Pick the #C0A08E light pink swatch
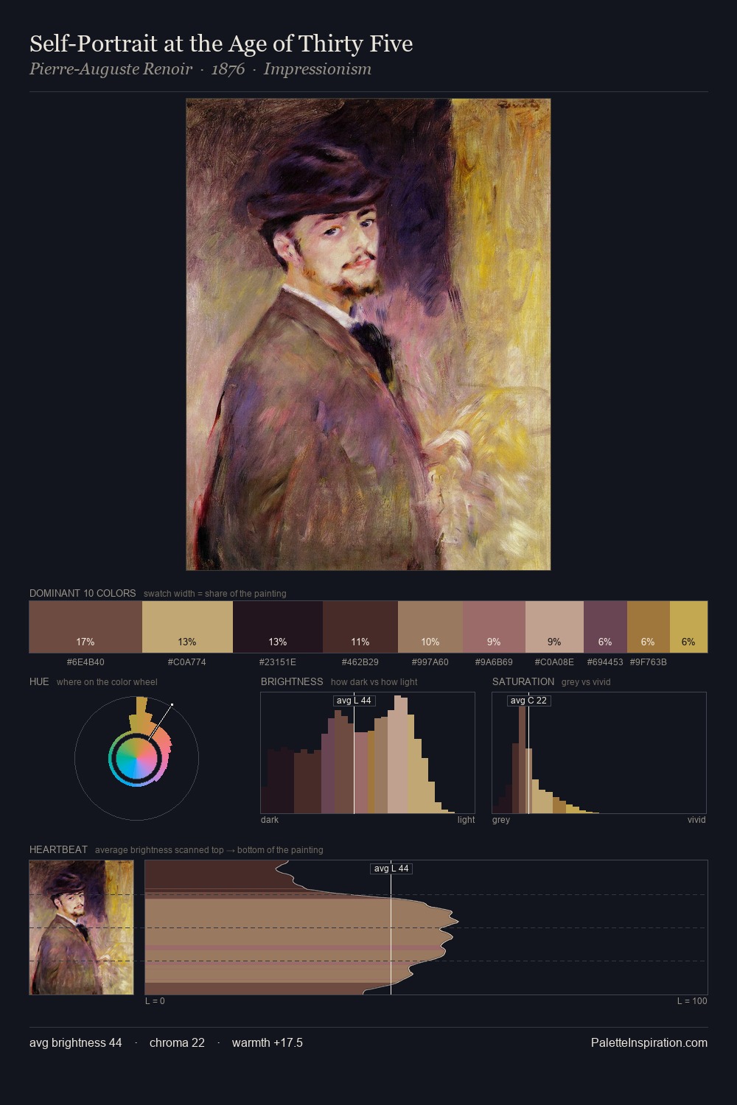Image resolution: width=737 pixels, height=1105 pixels. (554, 627)
